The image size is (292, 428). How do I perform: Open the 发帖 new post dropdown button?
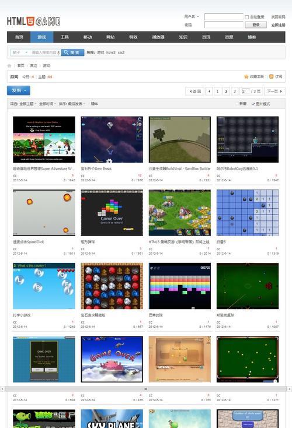coord(19,90)
